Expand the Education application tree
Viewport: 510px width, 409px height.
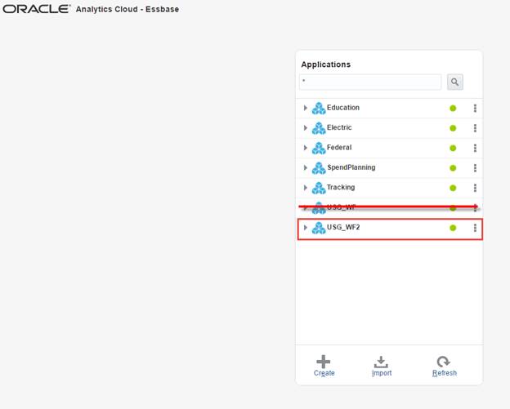tap(305, 109)
